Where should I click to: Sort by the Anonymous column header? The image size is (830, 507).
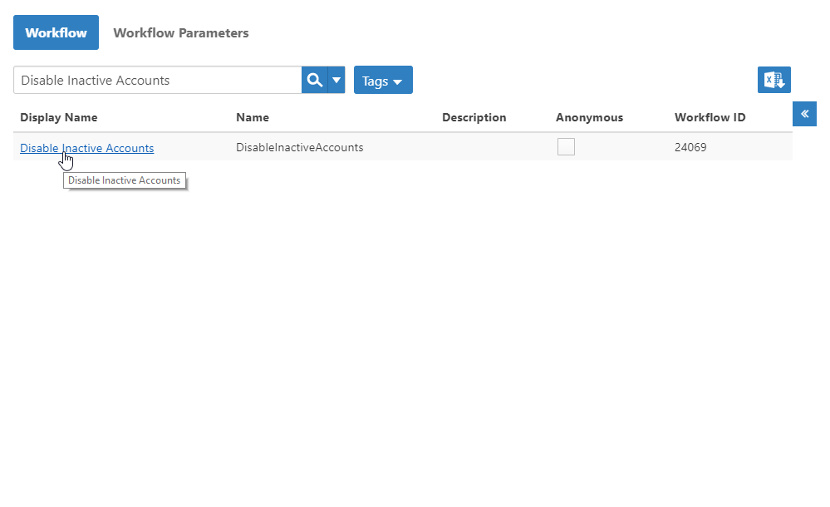point(589,117)
